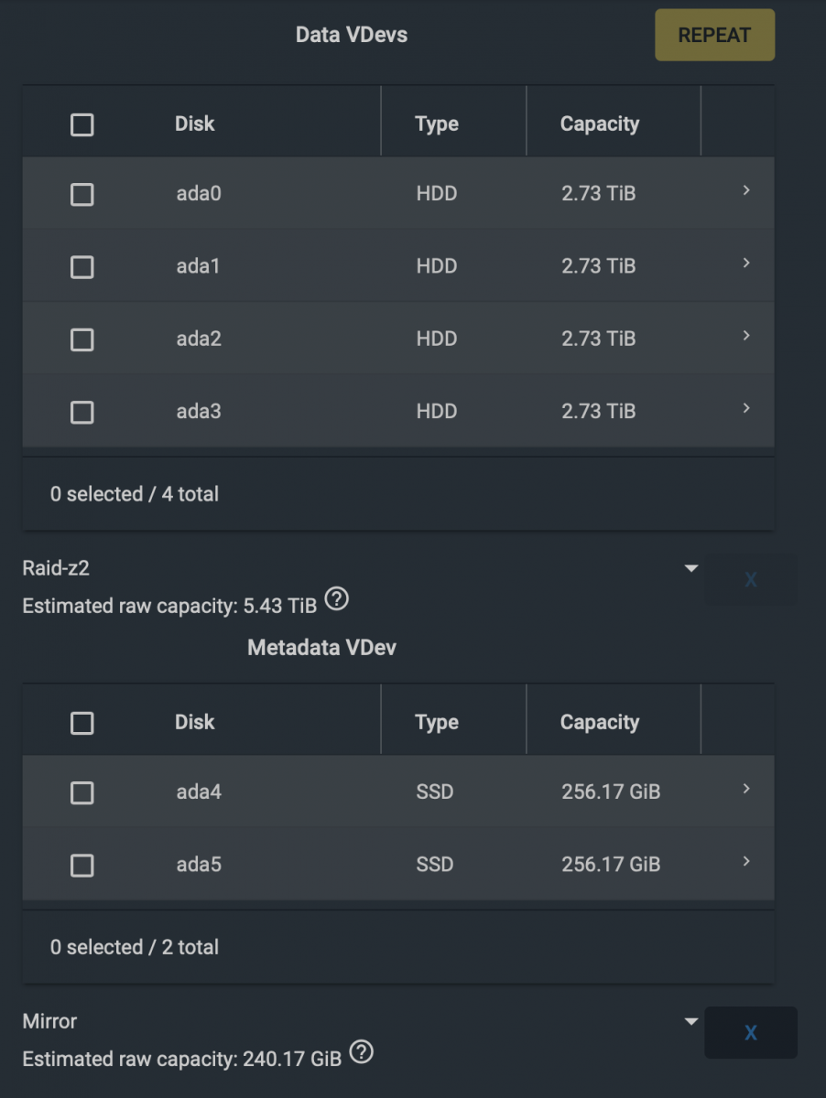Tick the ada4 SSD checkbox
826x1098 pixels.
[x=82, y=792]
